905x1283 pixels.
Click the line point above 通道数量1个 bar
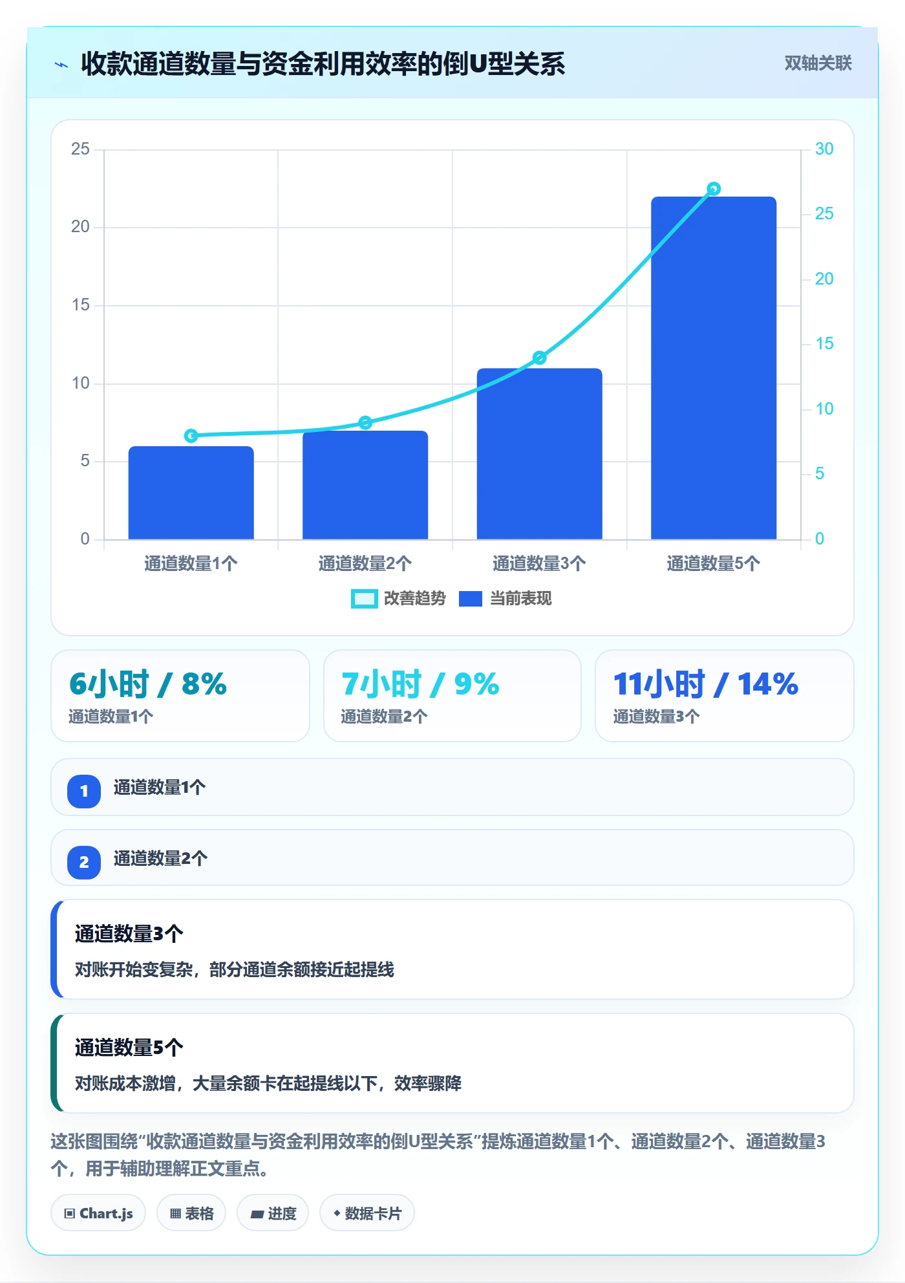(191, 436)
